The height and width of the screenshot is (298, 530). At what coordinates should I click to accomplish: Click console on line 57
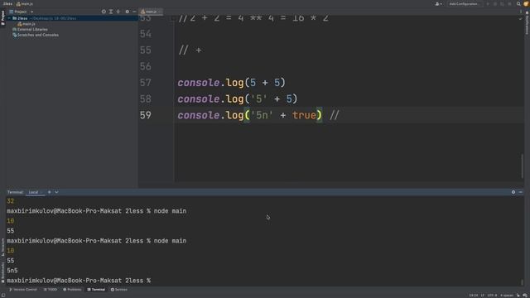point(199,83)
